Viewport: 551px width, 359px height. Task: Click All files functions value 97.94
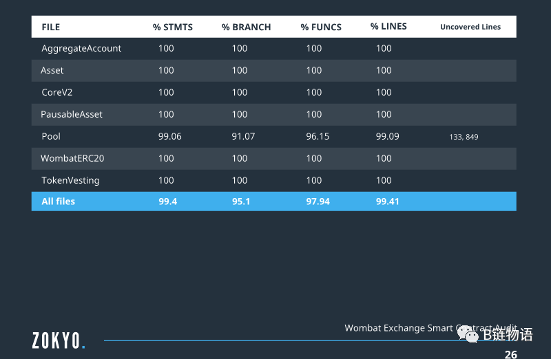tap(318, 202)
